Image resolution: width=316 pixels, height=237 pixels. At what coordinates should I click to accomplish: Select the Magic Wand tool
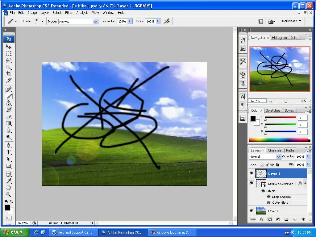click(8, 67)
